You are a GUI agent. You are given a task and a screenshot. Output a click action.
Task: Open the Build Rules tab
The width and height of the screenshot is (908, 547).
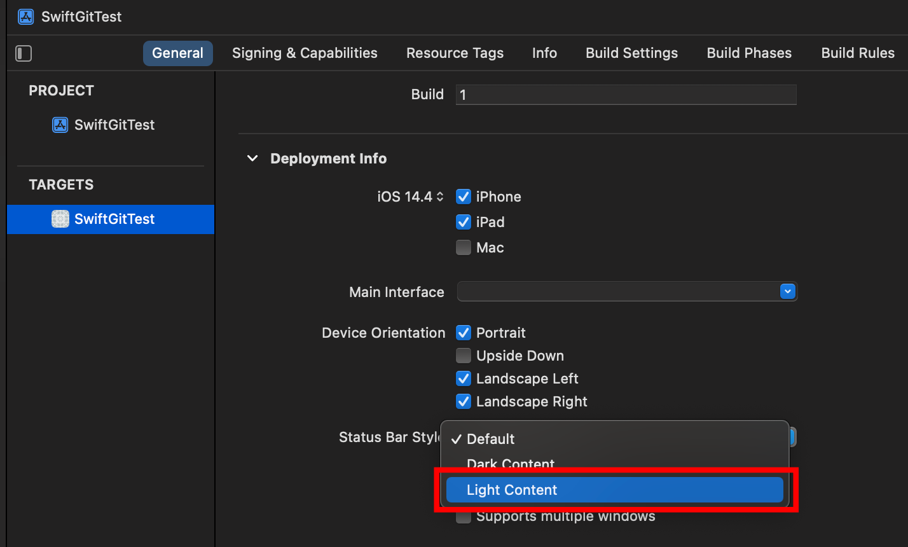coord(858,53)
